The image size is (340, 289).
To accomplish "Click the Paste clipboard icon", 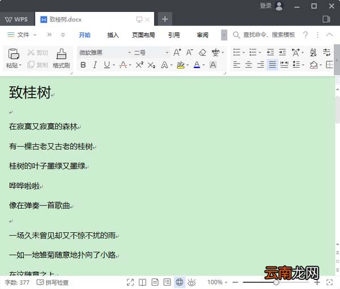I will (14, 54).
